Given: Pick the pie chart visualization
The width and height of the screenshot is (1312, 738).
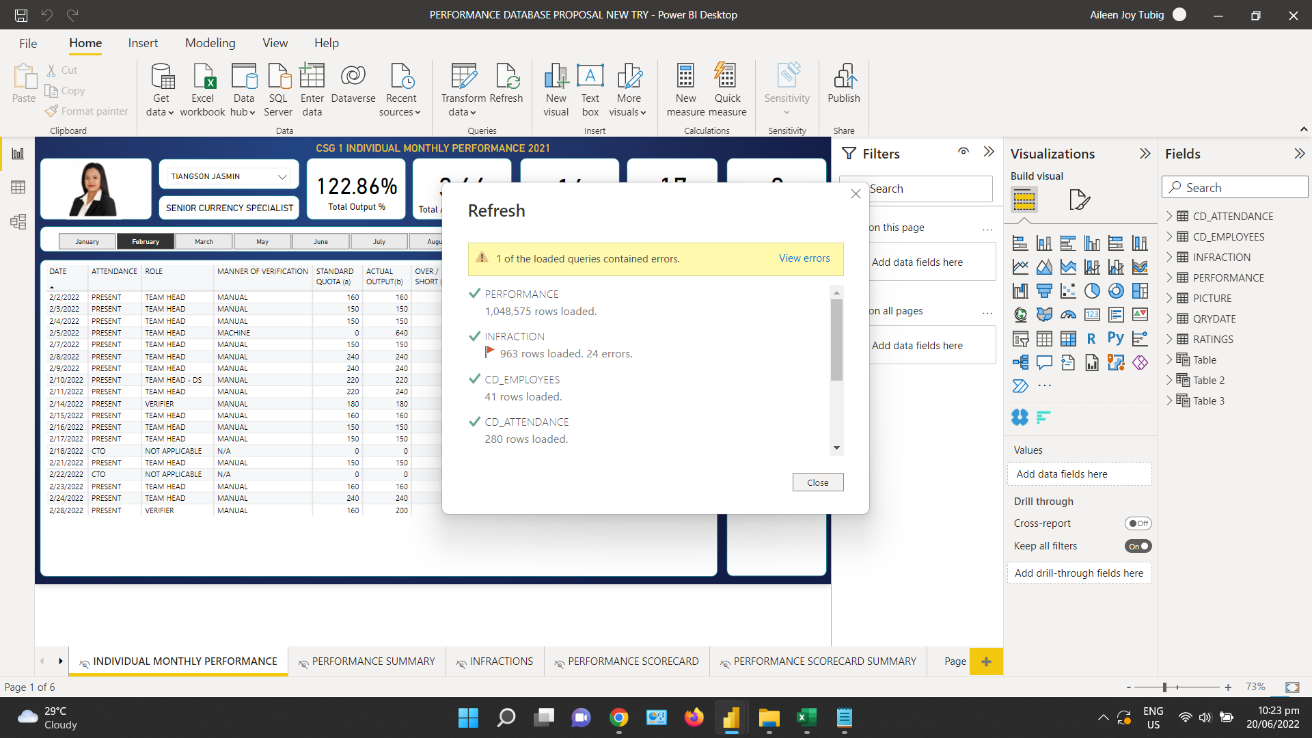Looking at the screenshot, I should 1092,291.
